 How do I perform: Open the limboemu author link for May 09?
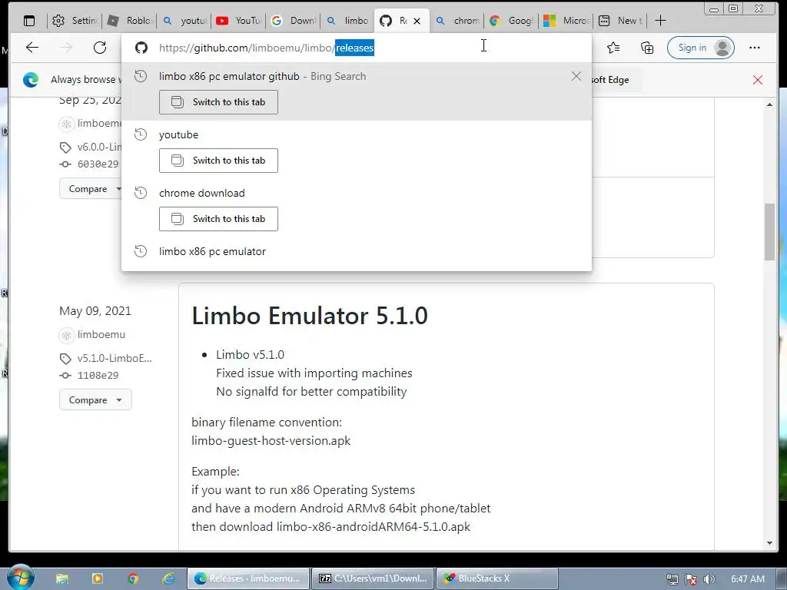101,335
